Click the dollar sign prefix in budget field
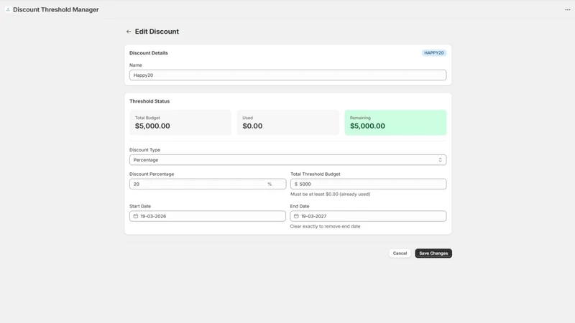575x323 pixels. tap(296, 184)
